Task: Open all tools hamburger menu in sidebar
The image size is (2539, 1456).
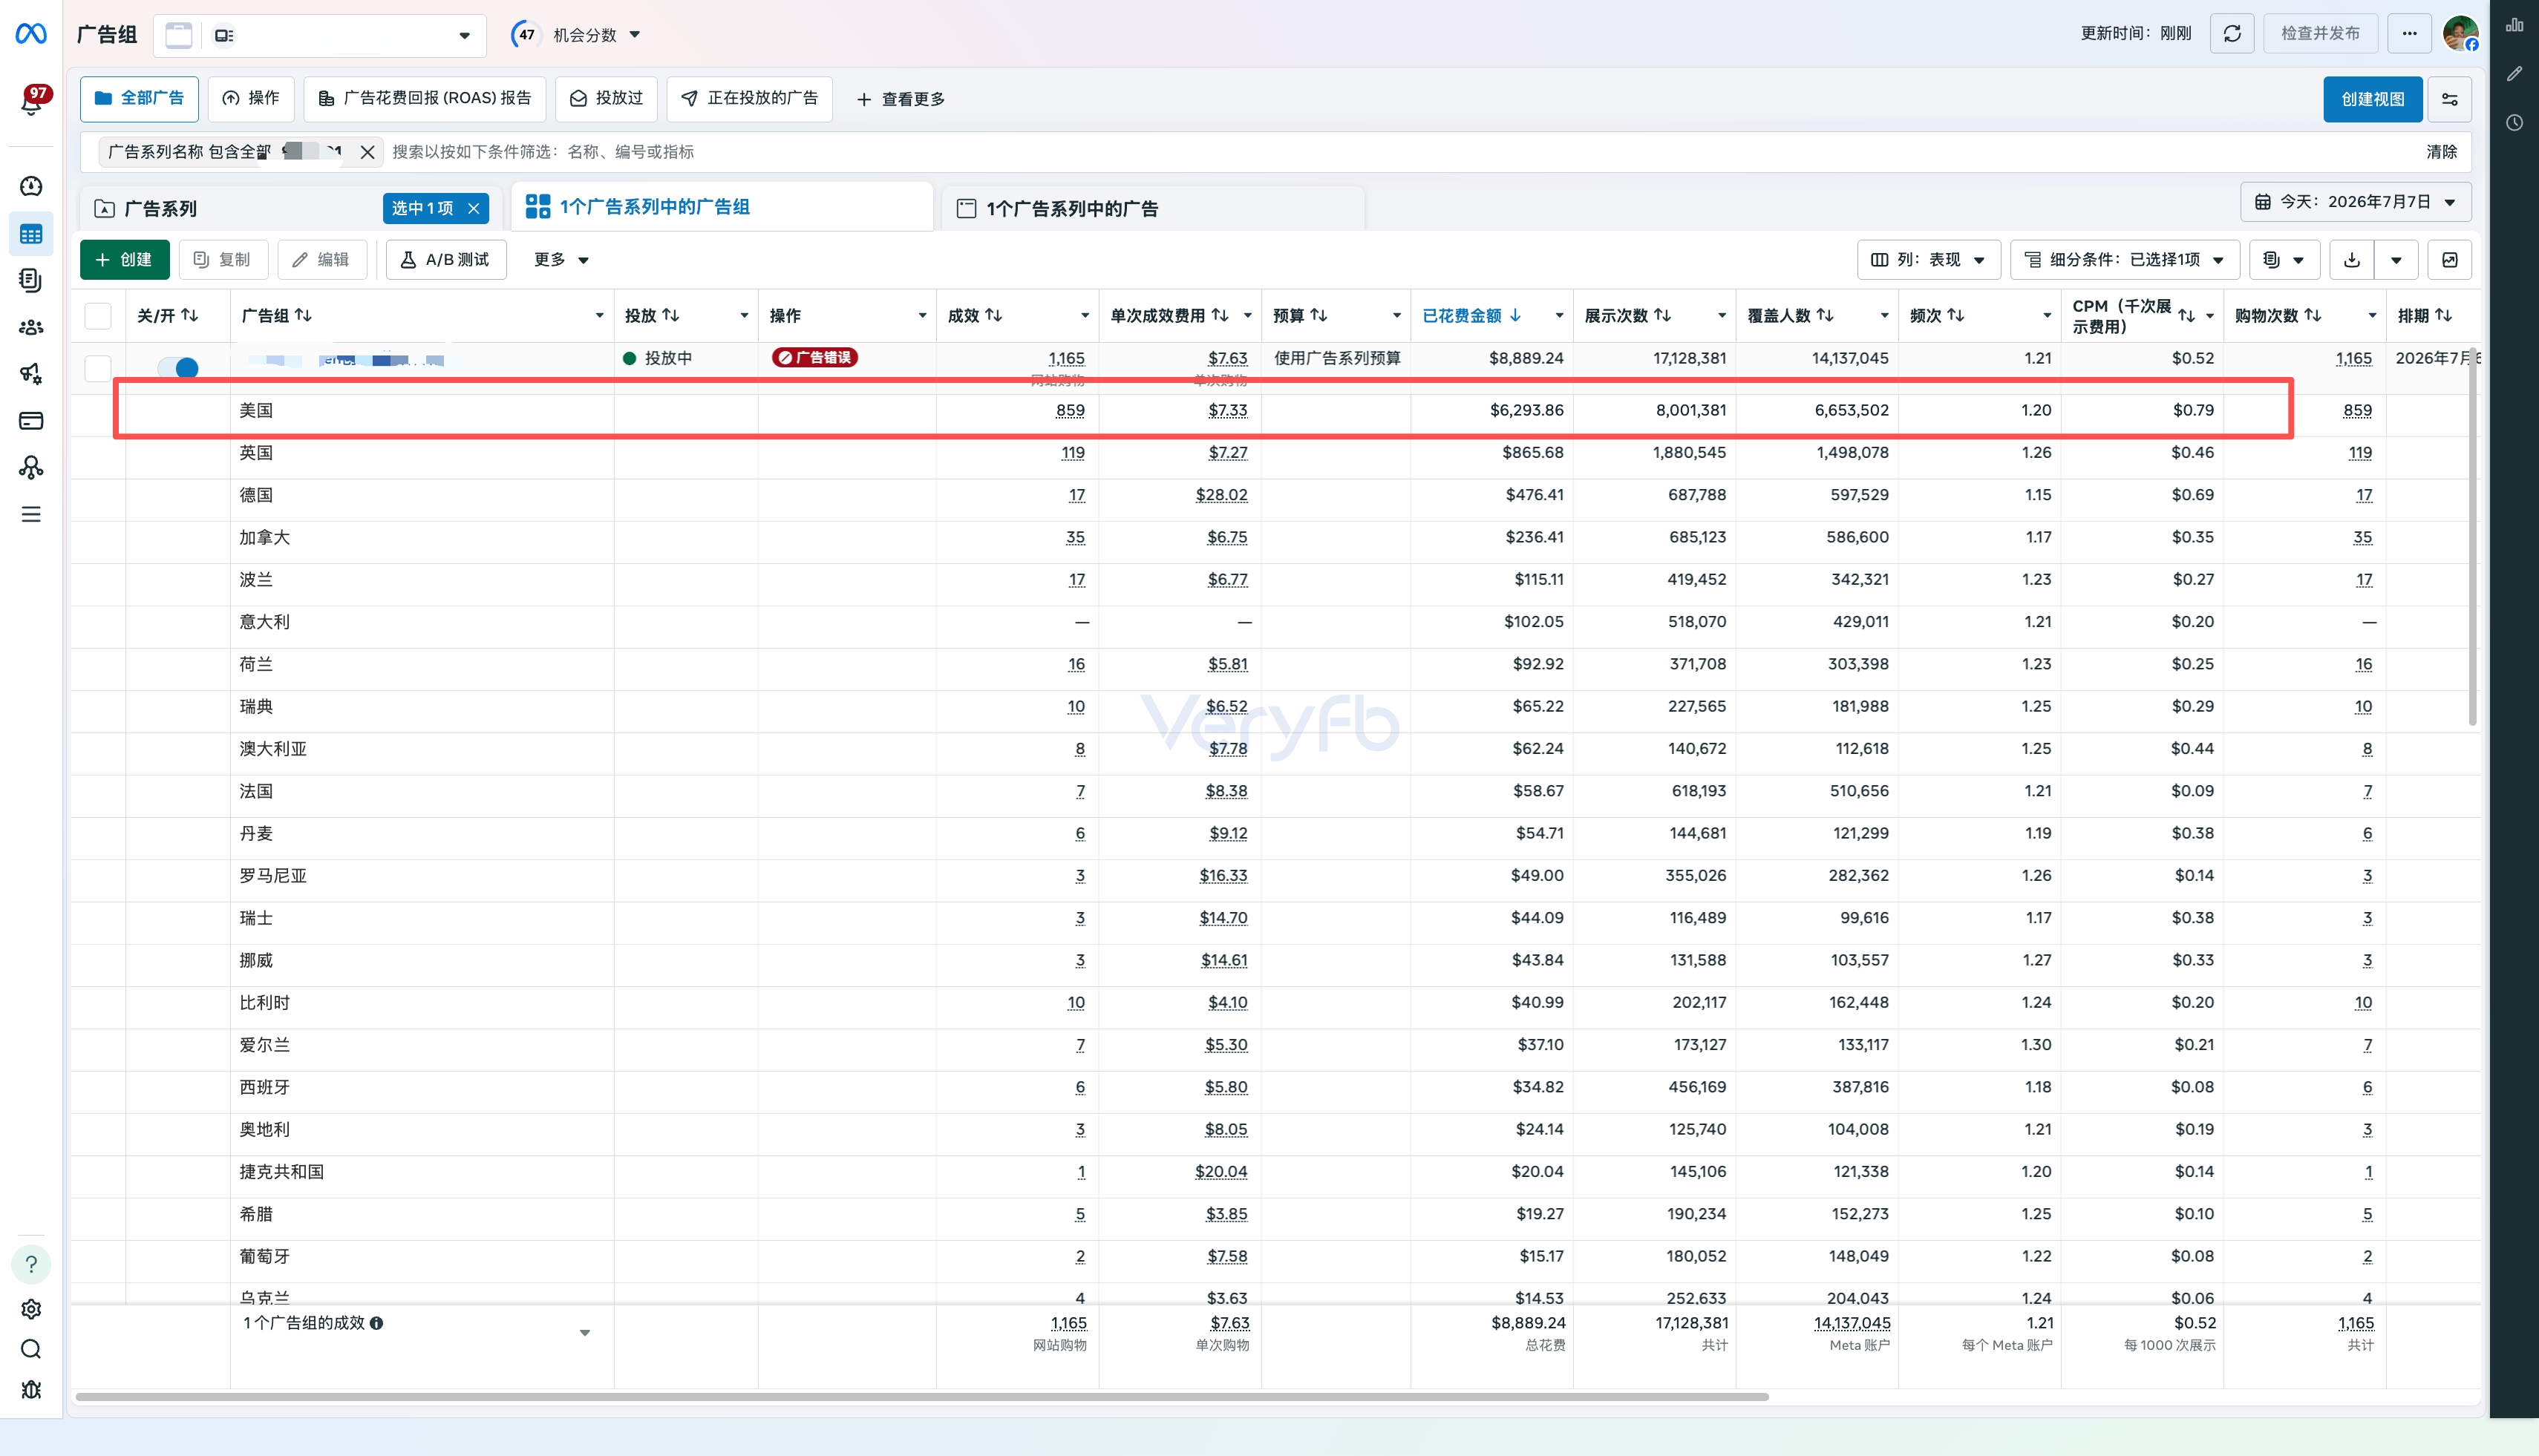Action: click(x=31, y=514)
